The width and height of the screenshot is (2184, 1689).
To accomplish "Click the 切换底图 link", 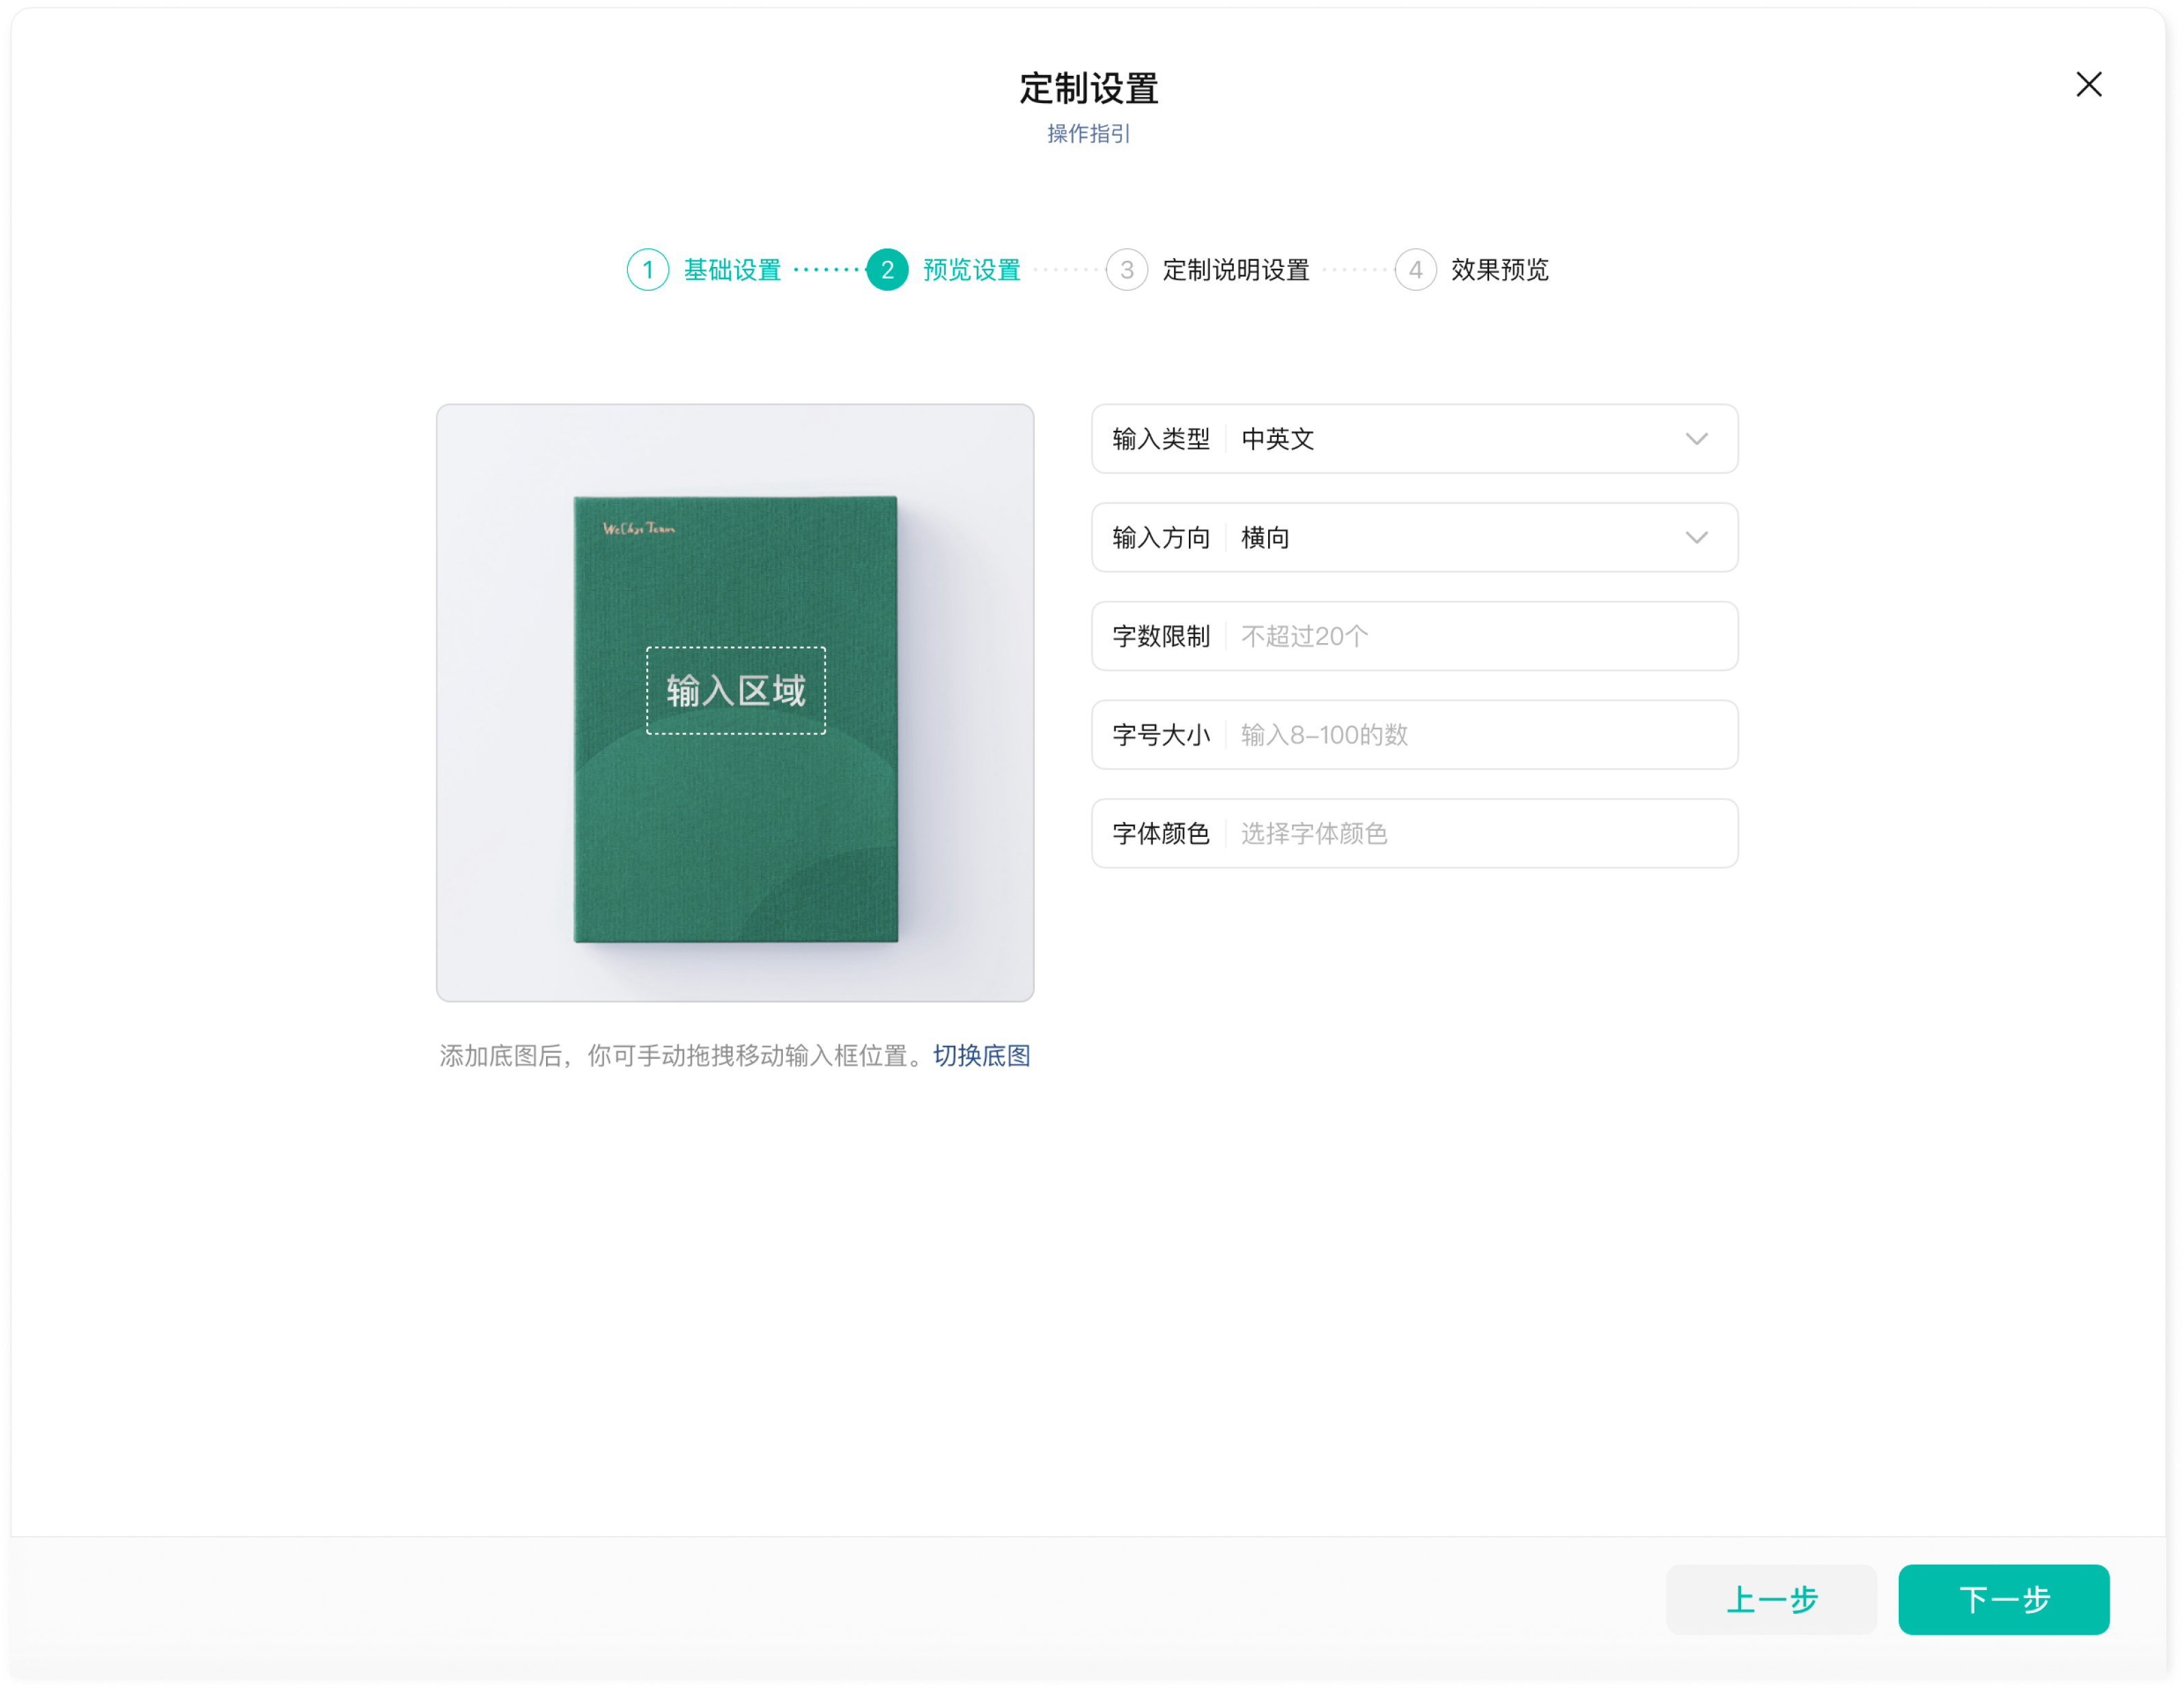I will coord(981,1056).
